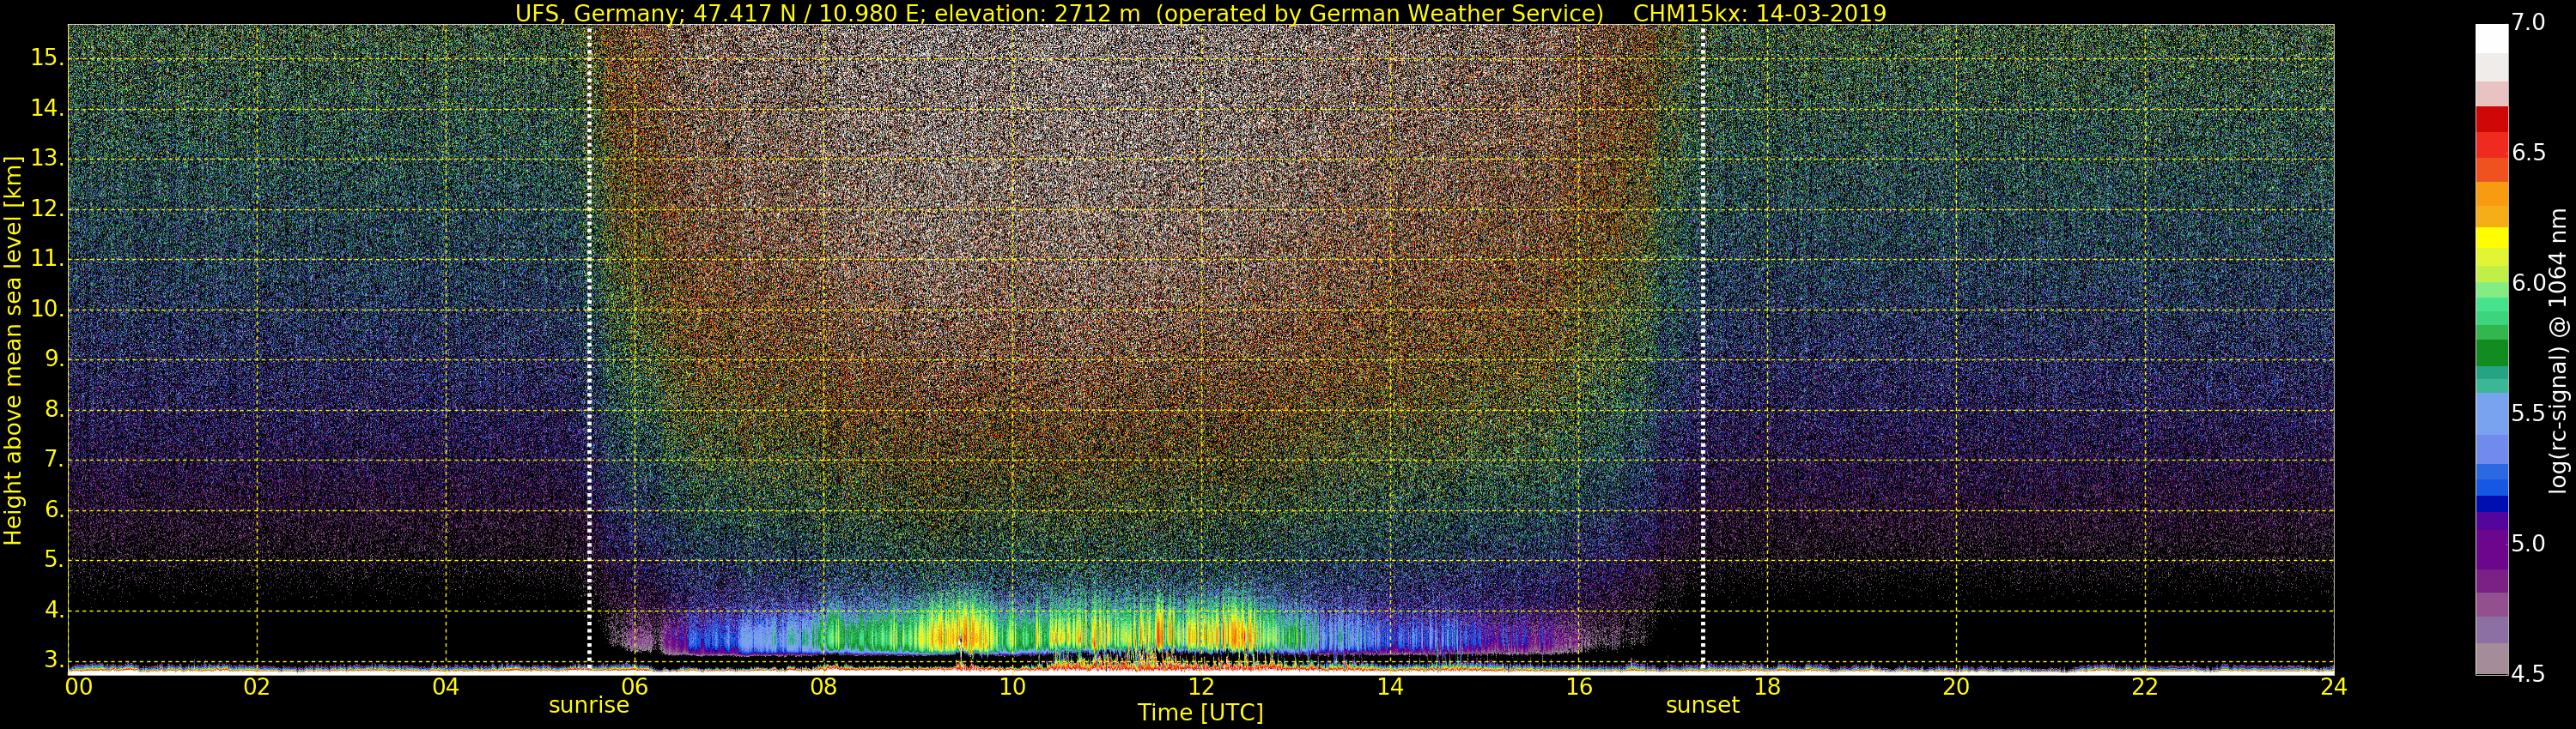The image size is (2576, 729).
Task: Click the colorbar value "6.5"
Action: [2528, 153]
